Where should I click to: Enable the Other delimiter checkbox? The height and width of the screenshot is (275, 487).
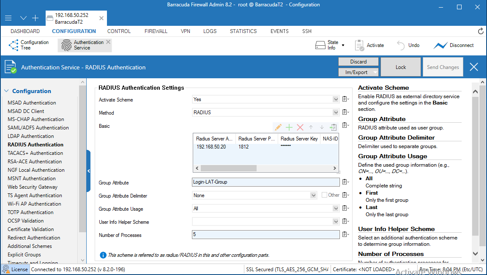tap(324, 195)
